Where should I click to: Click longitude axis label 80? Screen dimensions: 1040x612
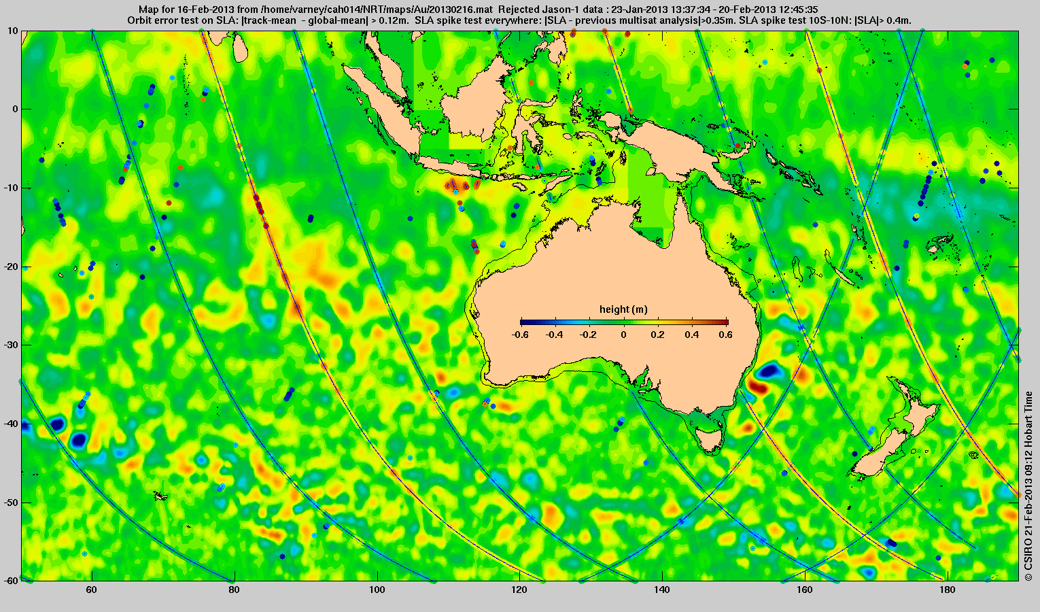click(x=234, y=590)
